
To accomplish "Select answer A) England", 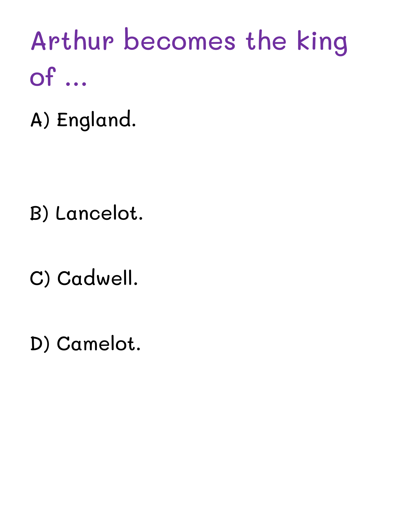I will click(83, 120).
